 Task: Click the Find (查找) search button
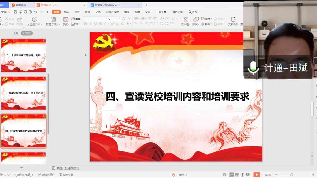click(x=193, y=12)
